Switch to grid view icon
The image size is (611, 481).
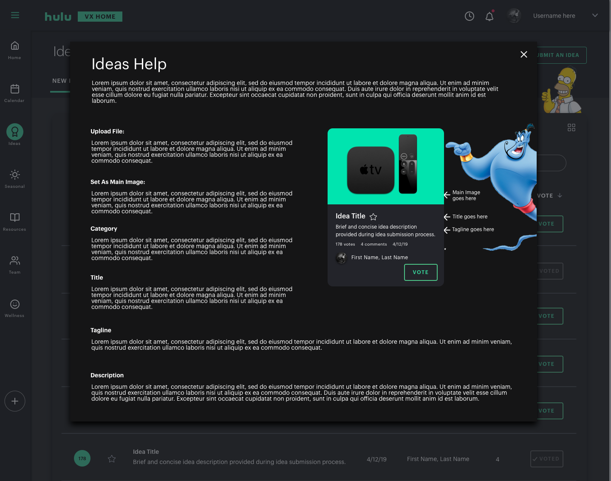[x=571, y=127]
